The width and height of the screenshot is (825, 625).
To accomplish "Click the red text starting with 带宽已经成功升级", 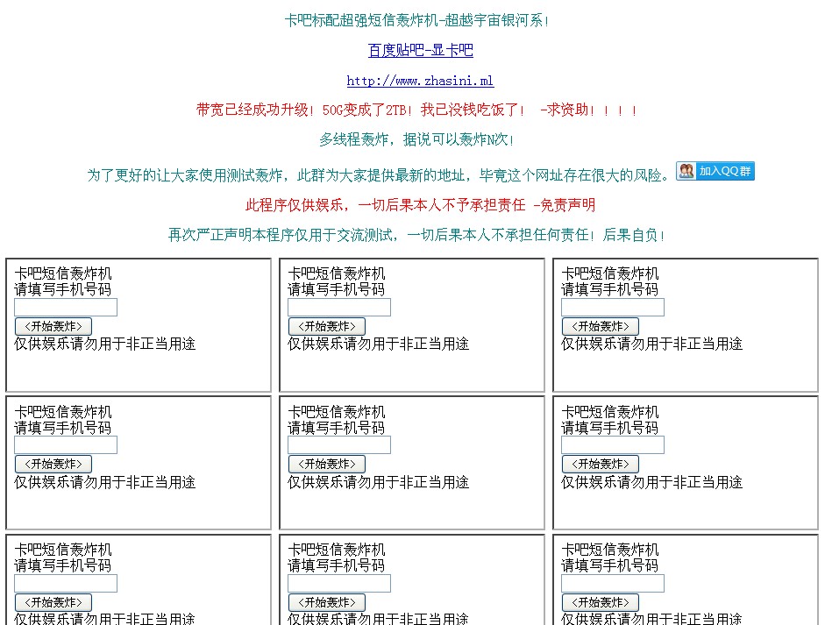I will pos(416,110).
